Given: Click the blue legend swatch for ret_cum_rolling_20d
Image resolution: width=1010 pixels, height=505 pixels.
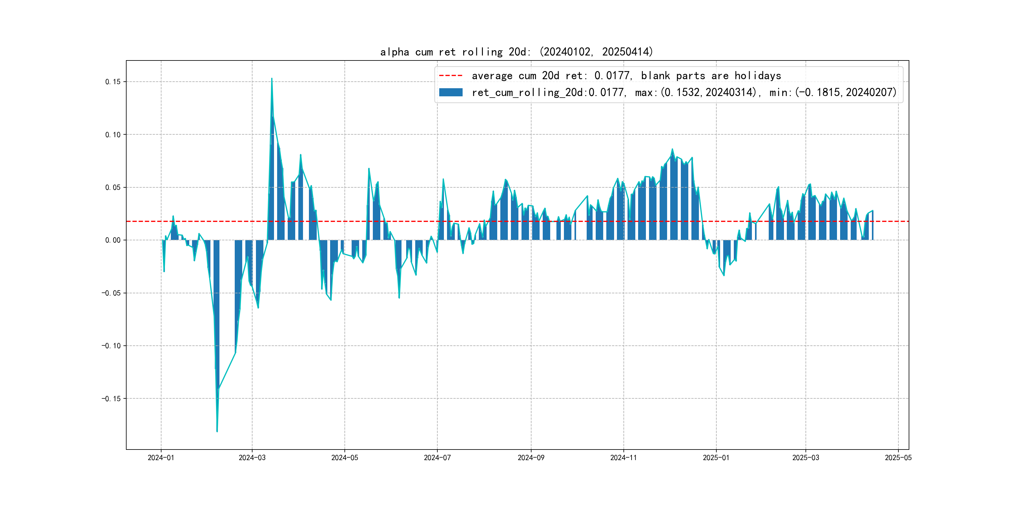Looking at the screenshot, I should point(450,93).
